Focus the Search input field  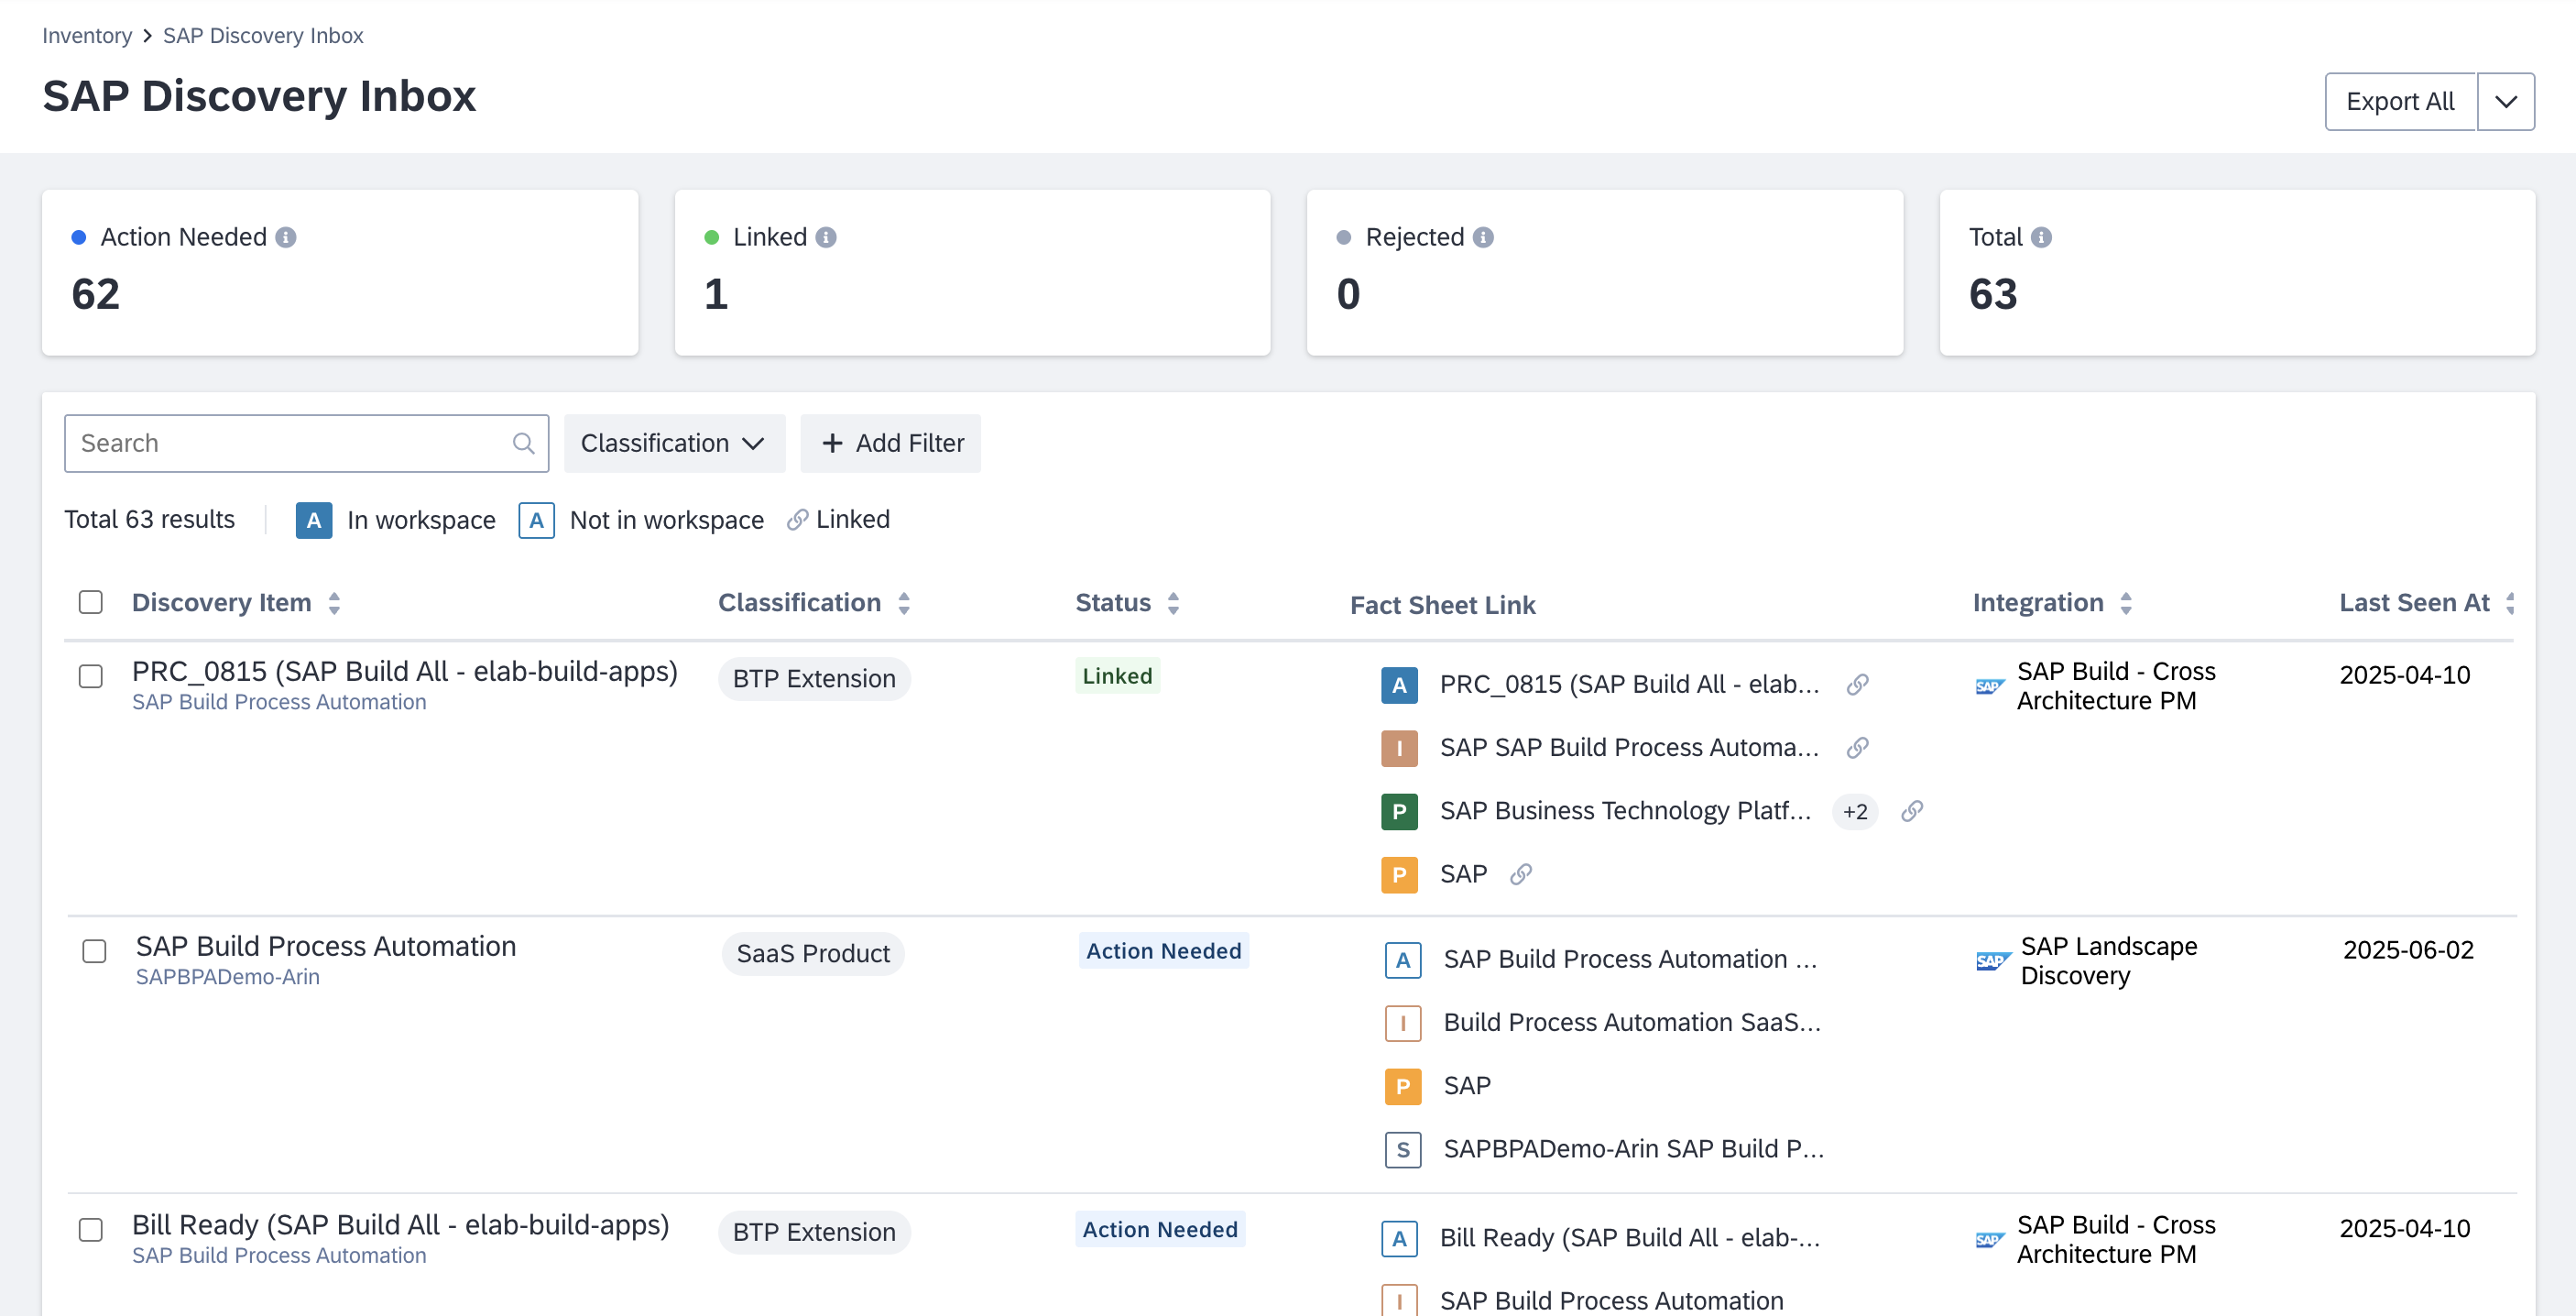tap(290, 444)
